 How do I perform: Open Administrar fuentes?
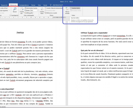click(x=31, y=8)
